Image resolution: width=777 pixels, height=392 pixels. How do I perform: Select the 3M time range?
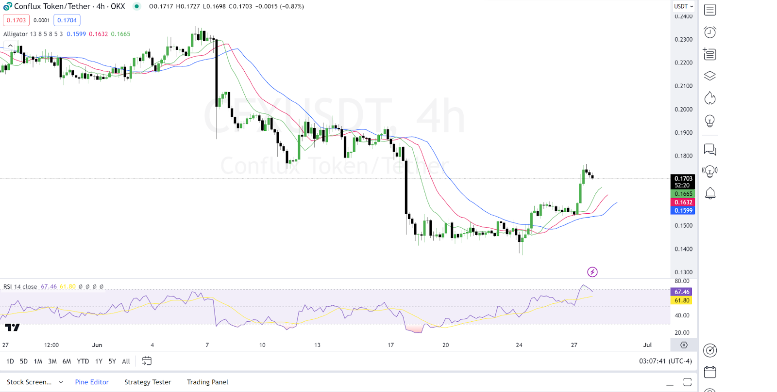pos(52,361)
